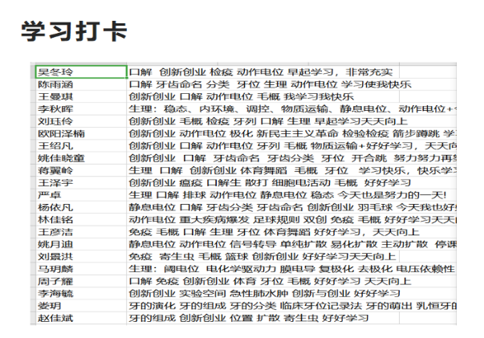The image size is (484, 338).
Task: Select the name cell 欧阳泽楠
Action: [x=80, y=133]
